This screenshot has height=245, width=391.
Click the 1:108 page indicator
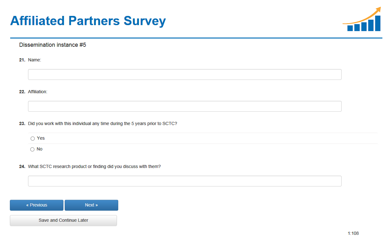click(353, 233)
